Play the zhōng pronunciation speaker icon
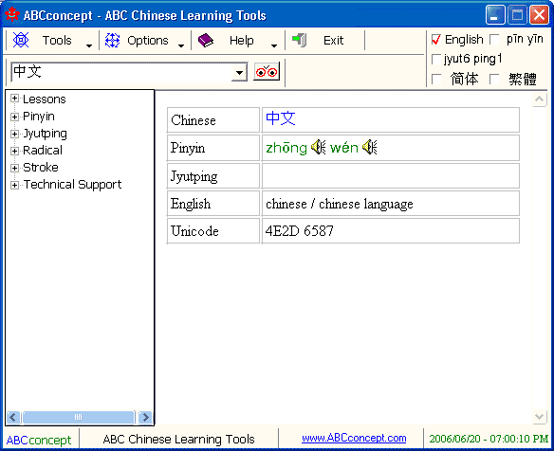 pyautogui.click(x=319, y=147)
